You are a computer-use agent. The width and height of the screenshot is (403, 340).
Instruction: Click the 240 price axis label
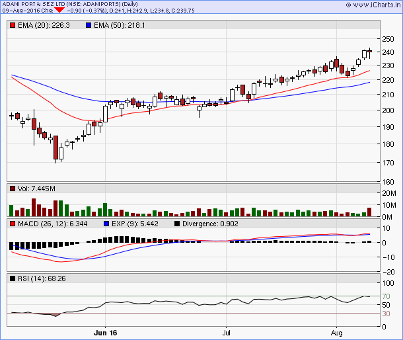coord(388,52)
